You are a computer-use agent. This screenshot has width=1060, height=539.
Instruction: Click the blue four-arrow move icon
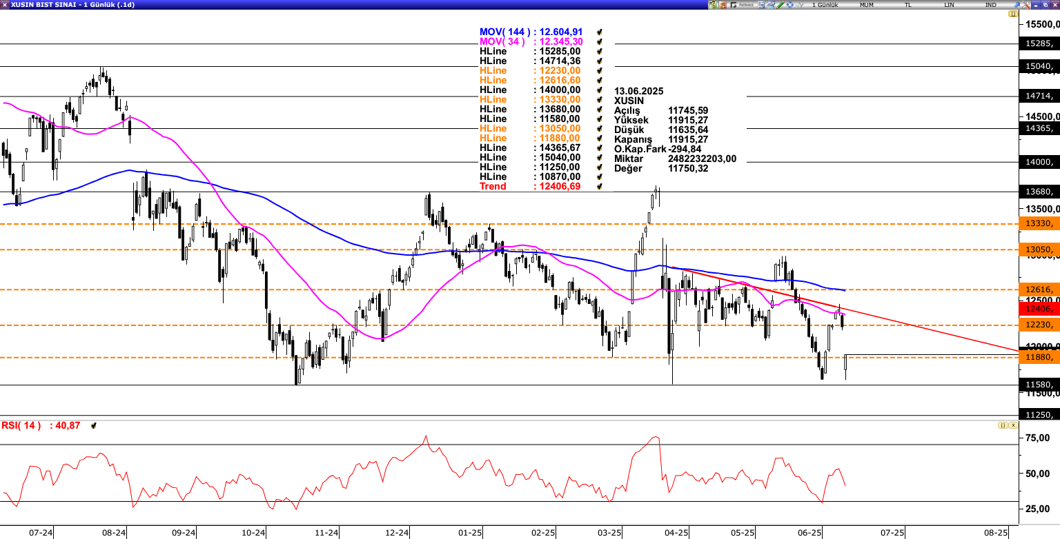coord(789,5)
